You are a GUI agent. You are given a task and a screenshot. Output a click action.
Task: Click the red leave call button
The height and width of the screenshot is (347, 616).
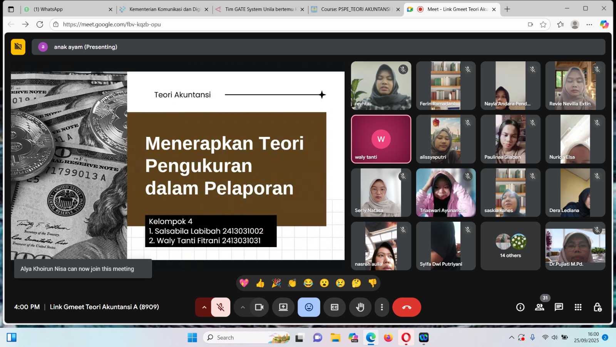407,307
